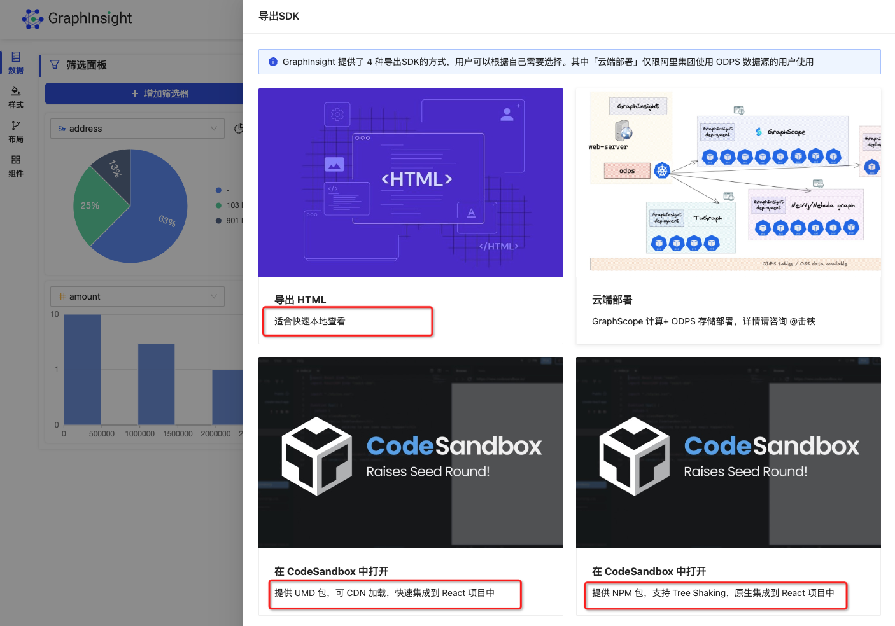Click the 云端部署 card title
The width and height of the screenshot is (895, 626).
click(612, 300)
